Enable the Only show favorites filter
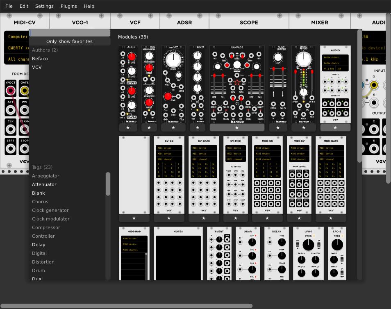Screen dimensions: 391x309 pos(70,41)
